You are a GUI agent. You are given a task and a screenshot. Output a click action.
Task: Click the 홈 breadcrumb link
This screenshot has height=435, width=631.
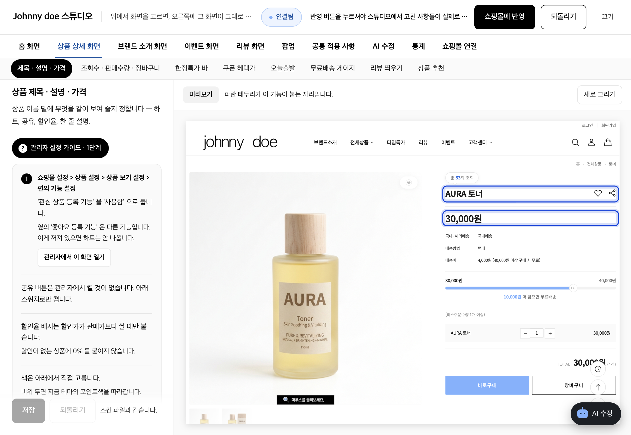click(578, 164)
